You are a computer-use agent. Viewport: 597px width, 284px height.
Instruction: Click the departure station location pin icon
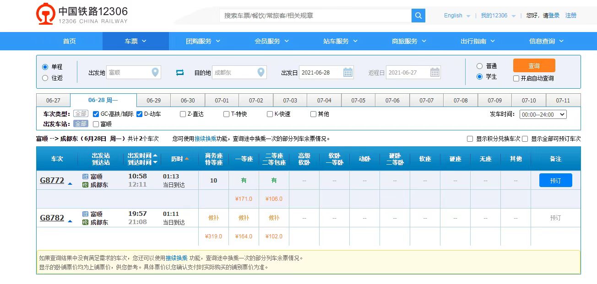coord(155,72)
